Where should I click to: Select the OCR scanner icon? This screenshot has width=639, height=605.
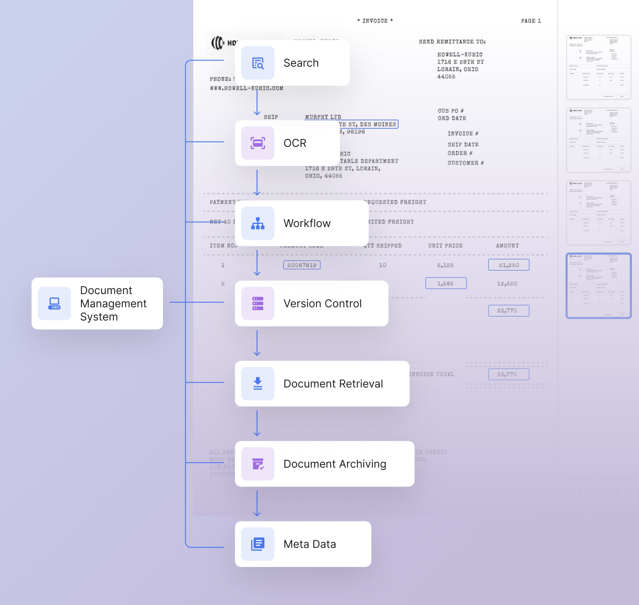(258, 143)
